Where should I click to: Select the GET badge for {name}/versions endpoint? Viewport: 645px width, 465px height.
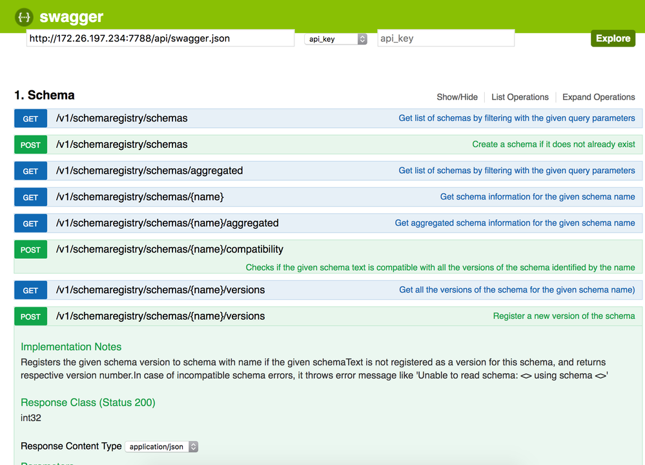30,290
